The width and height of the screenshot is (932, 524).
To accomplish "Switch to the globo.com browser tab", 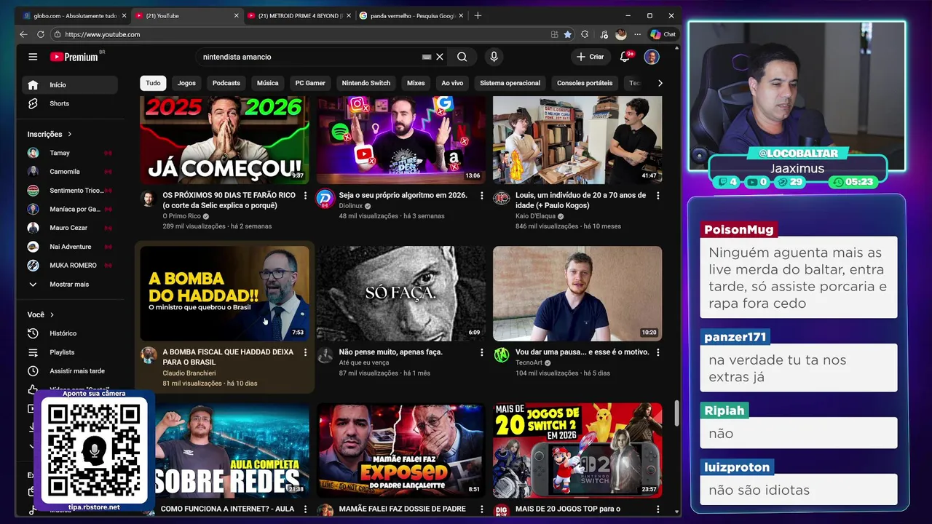I will [74, 15].
